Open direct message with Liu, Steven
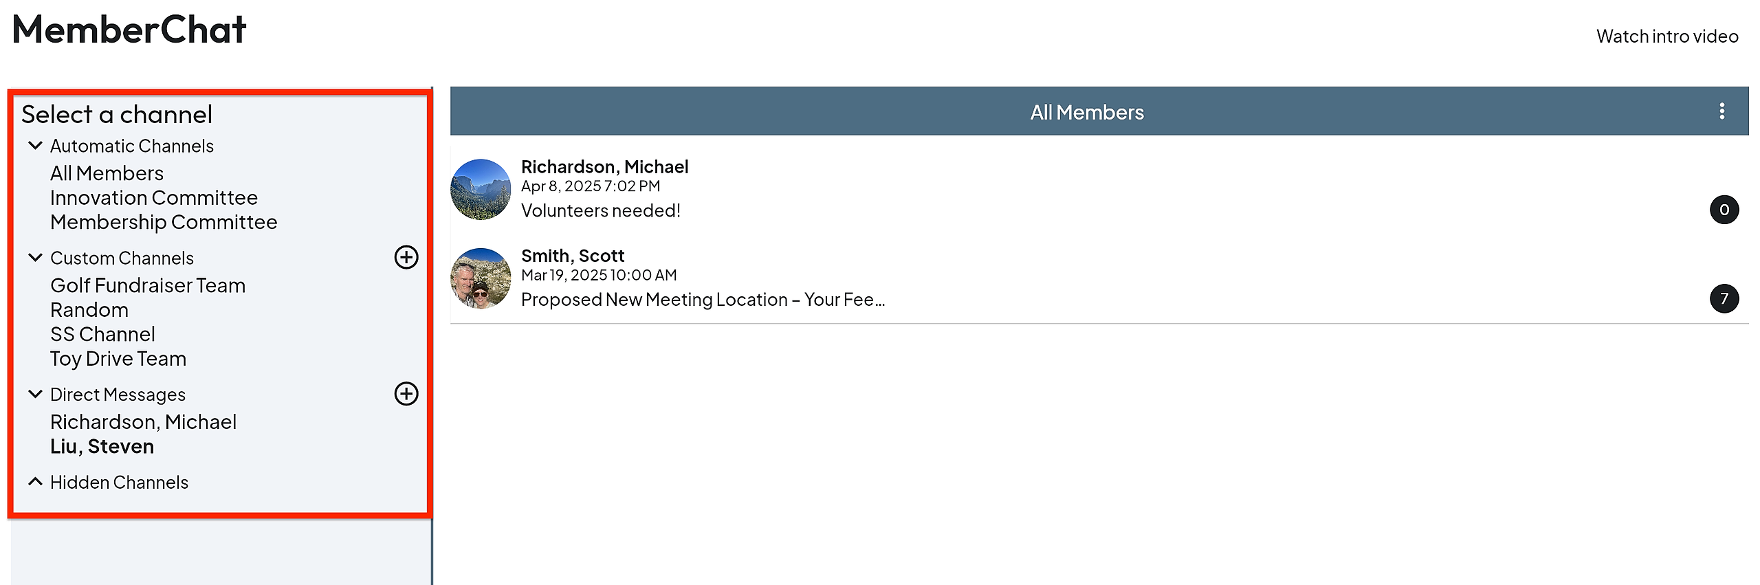 [x=102, y=447]
